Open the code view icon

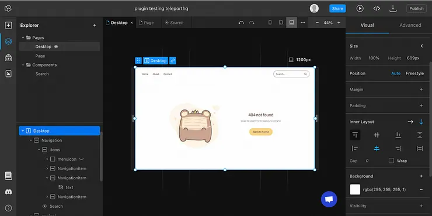(x=377, y=9)
